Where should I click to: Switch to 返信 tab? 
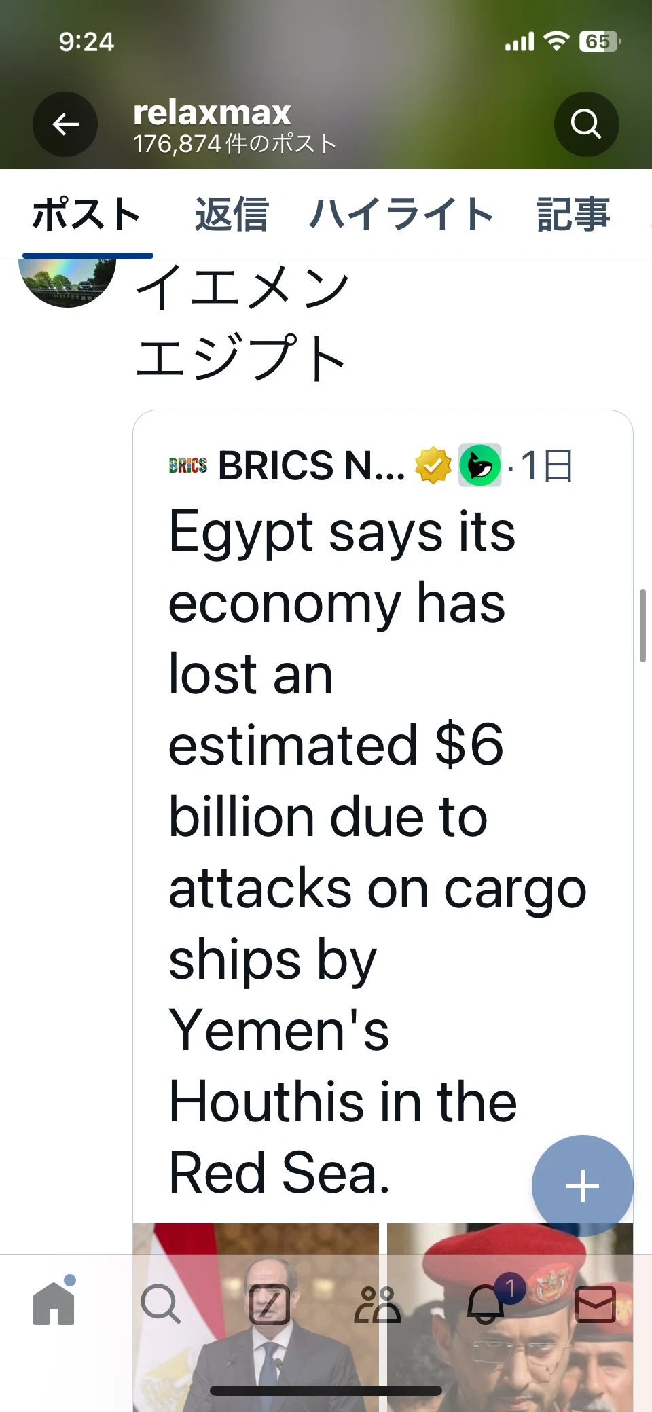point(232,214)
